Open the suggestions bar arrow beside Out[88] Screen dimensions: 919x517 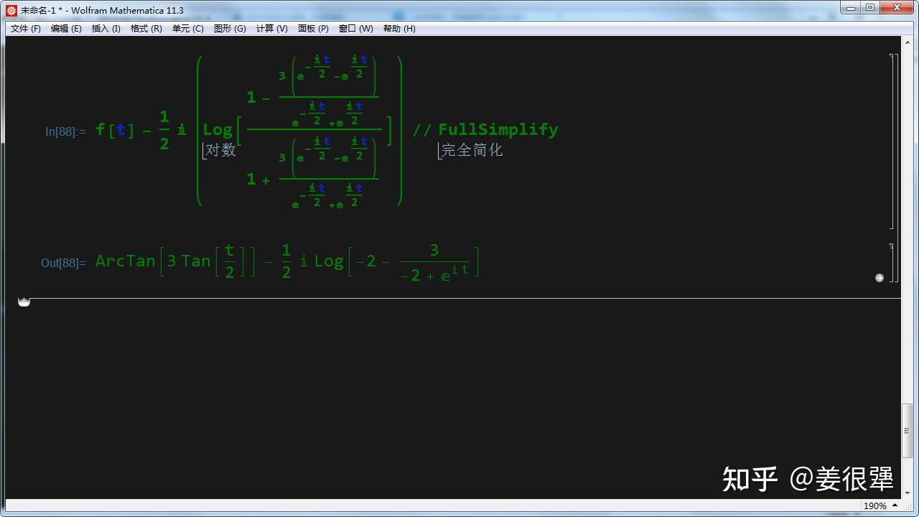coord(880,278)
